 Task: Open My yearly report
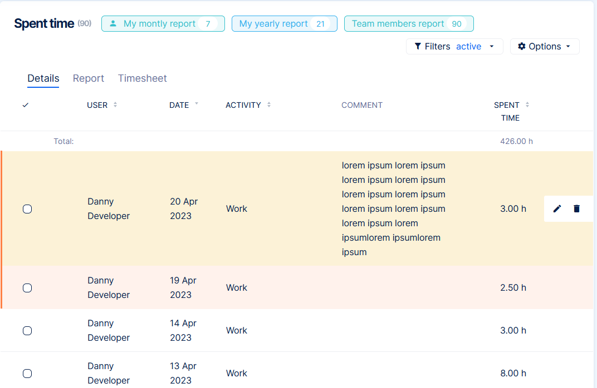[284, 24]
